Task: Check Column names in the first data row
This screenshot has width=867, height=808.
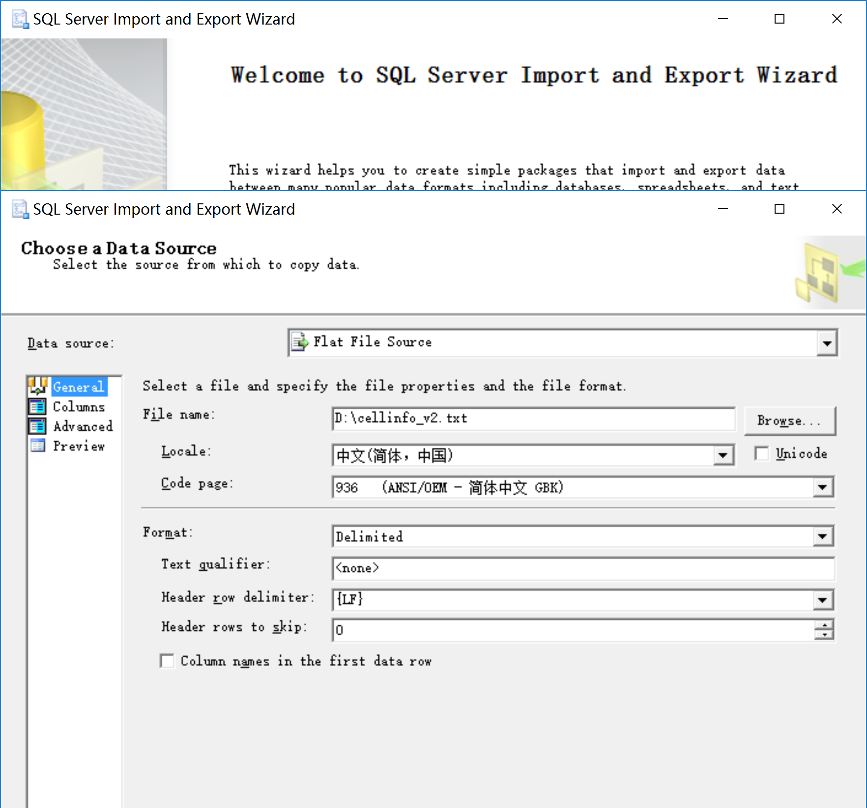Action: tap(167, 661)
